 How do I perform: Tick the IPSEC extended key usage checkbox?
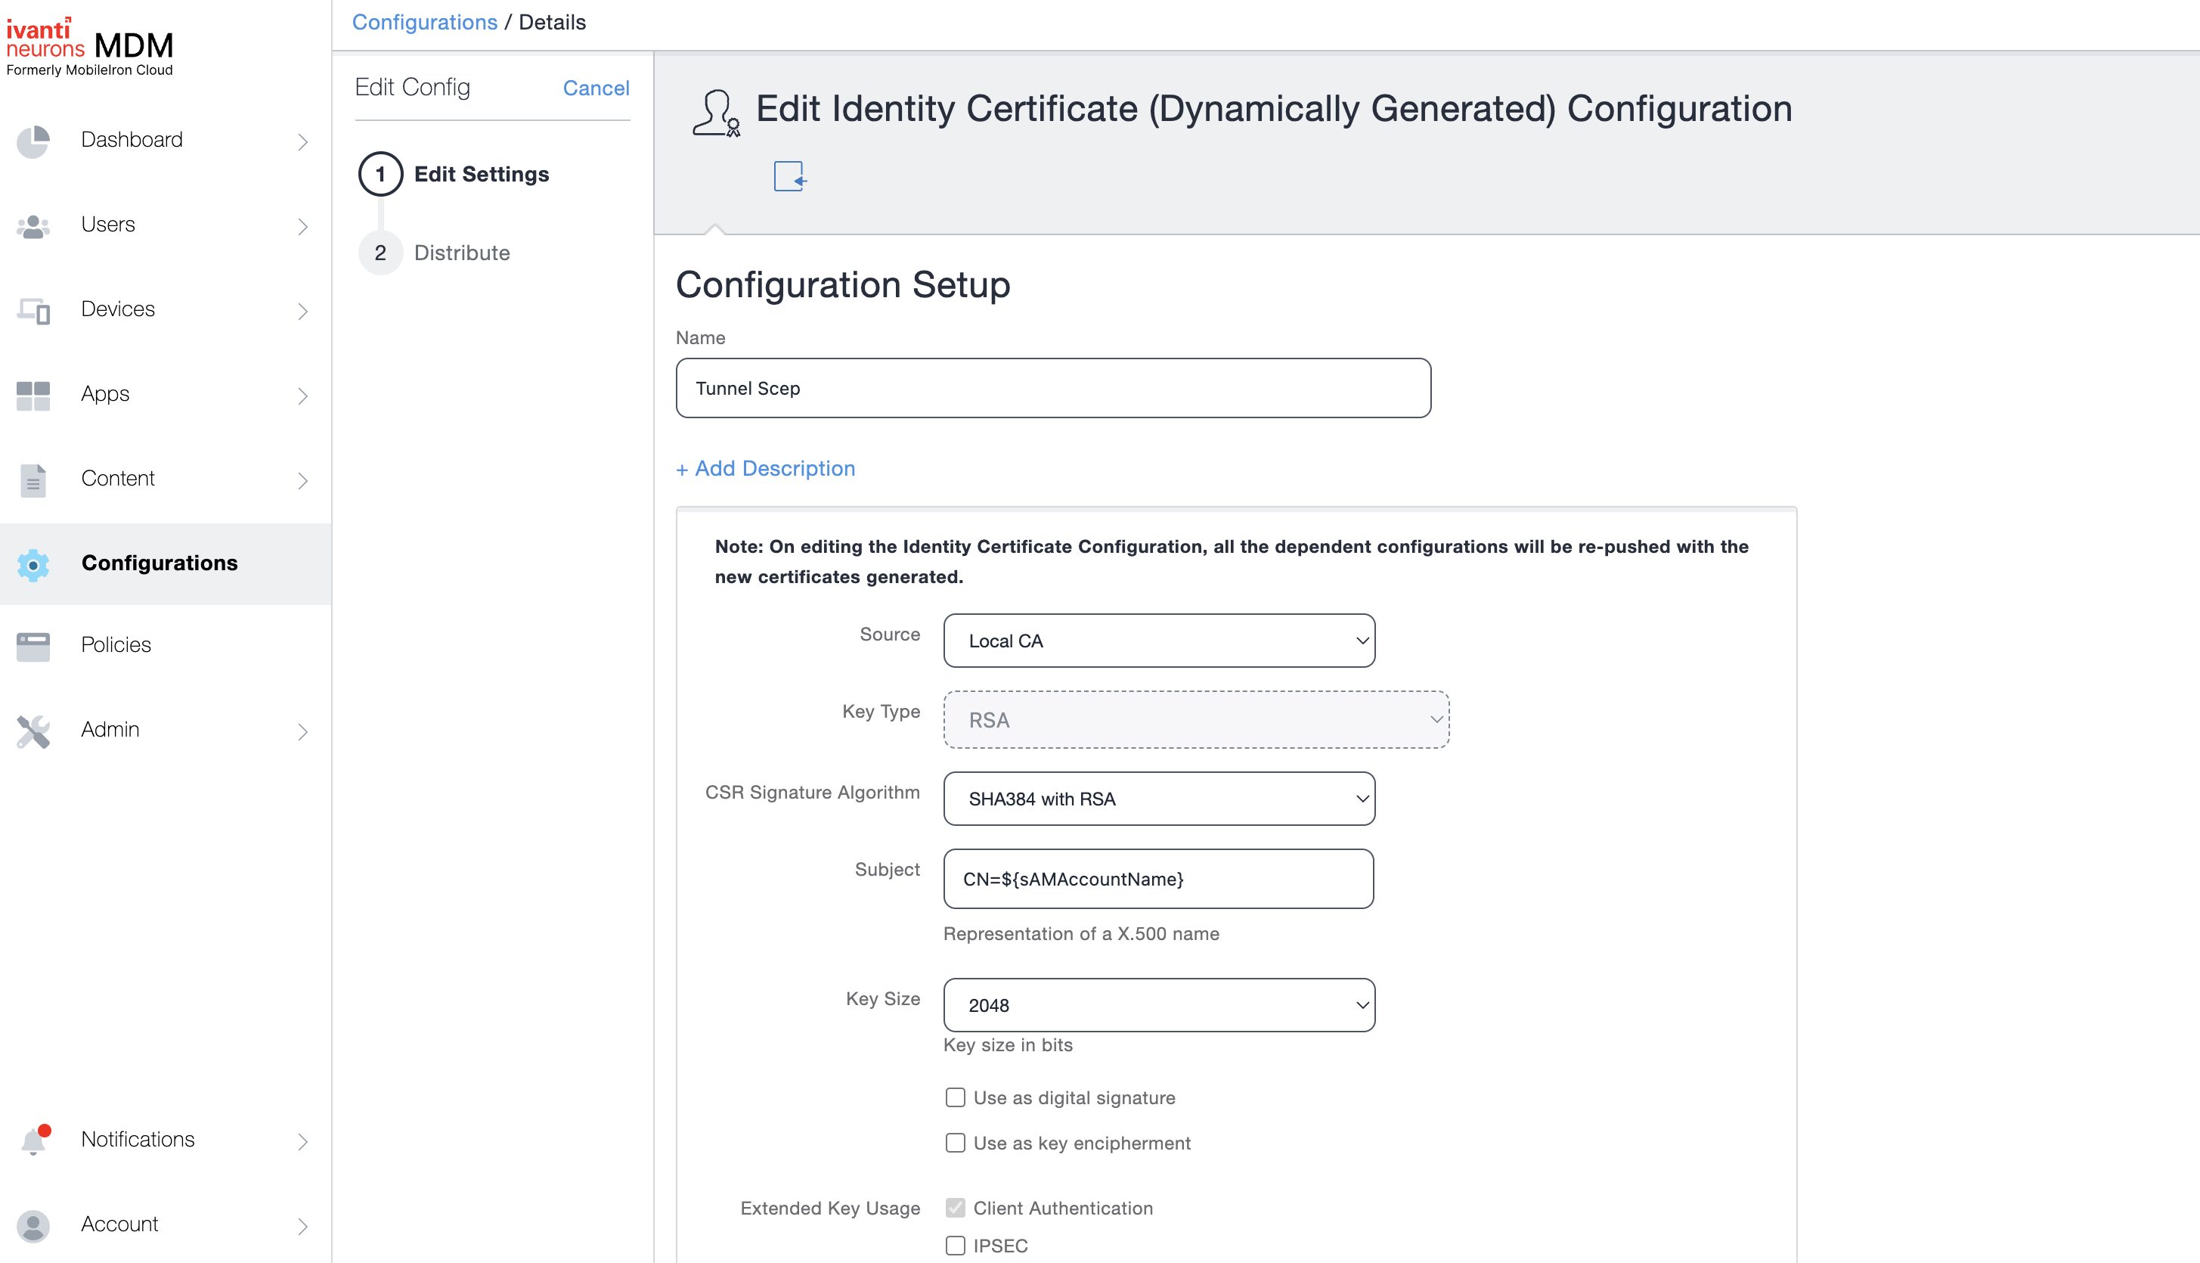(955, 1246)
